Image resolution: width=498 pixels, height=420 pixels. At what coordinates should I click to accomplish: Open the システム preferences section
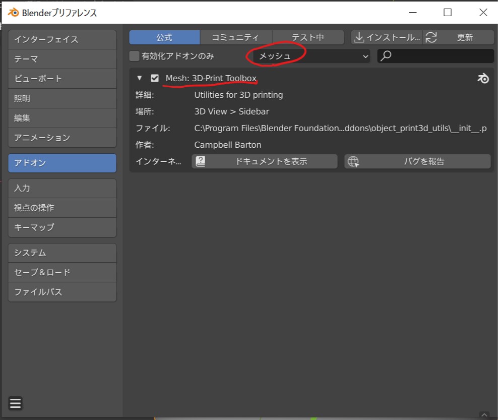63,253
